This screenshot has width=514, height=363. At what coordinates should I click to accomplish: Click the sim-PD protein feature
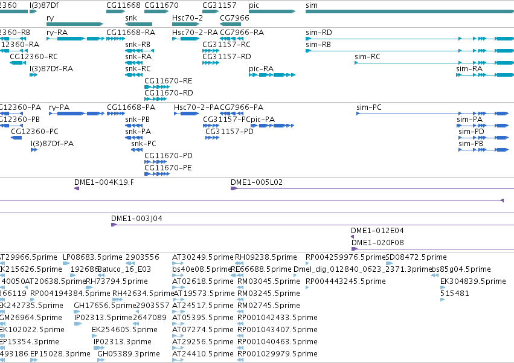484,138
